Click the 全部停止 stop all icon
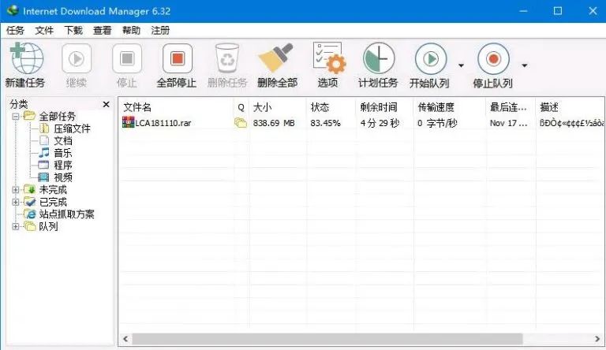 (x=178, y=58)
